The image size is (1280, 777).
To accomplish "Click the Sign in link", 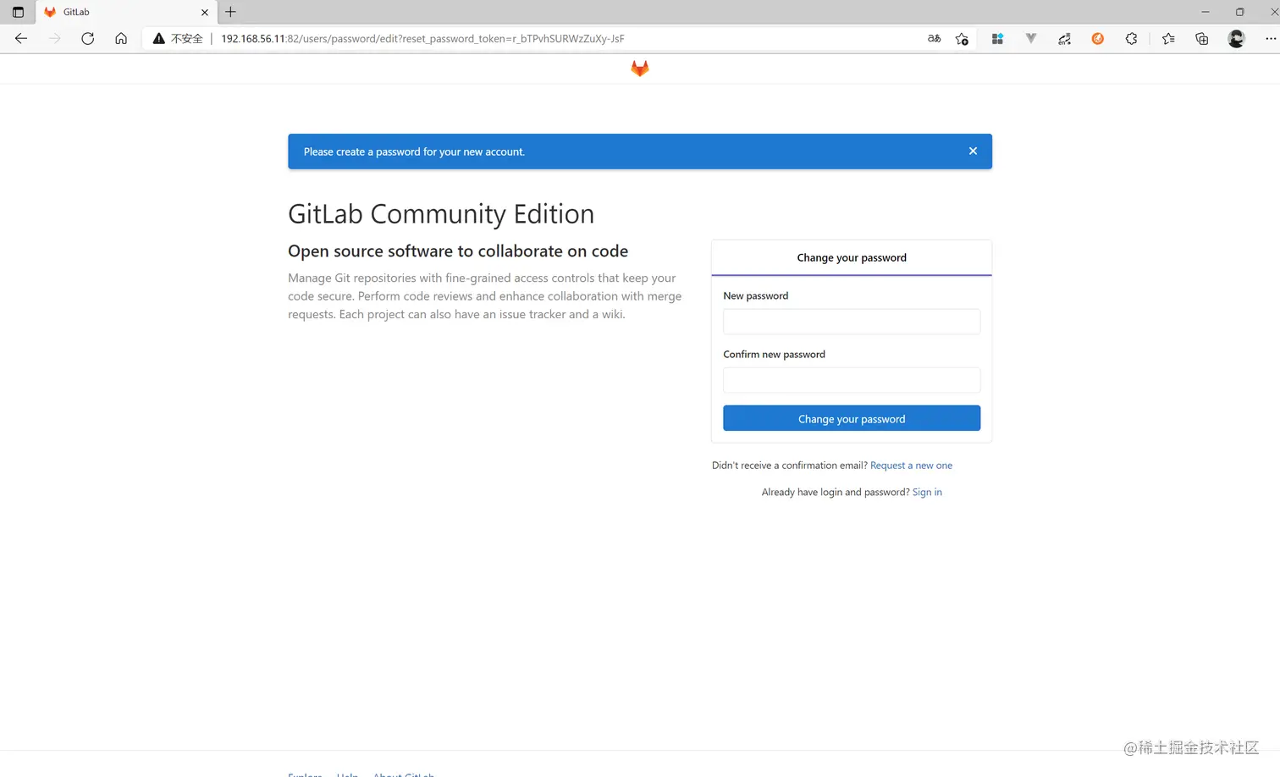I will pos(927,492).
